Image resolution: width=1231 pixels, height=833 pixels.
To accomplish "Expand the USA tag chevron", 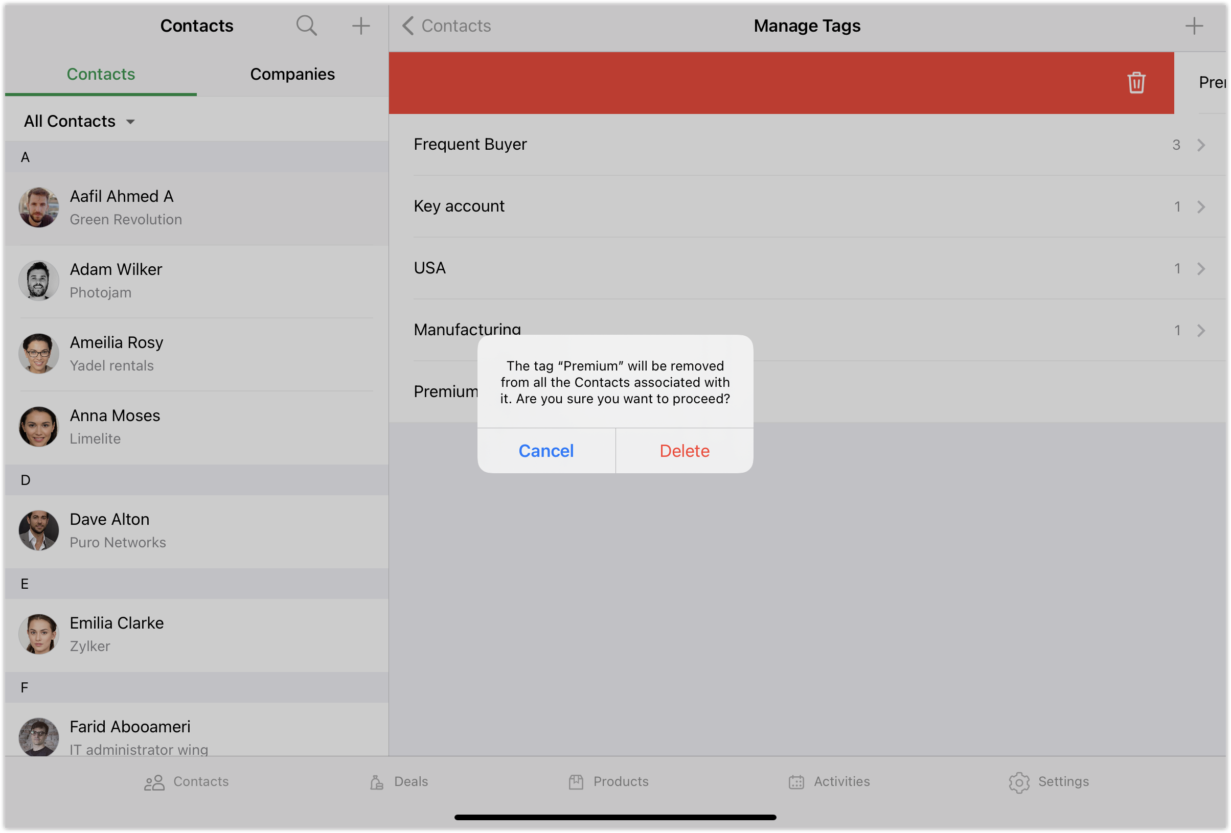I will click(x=1201, y=268).
